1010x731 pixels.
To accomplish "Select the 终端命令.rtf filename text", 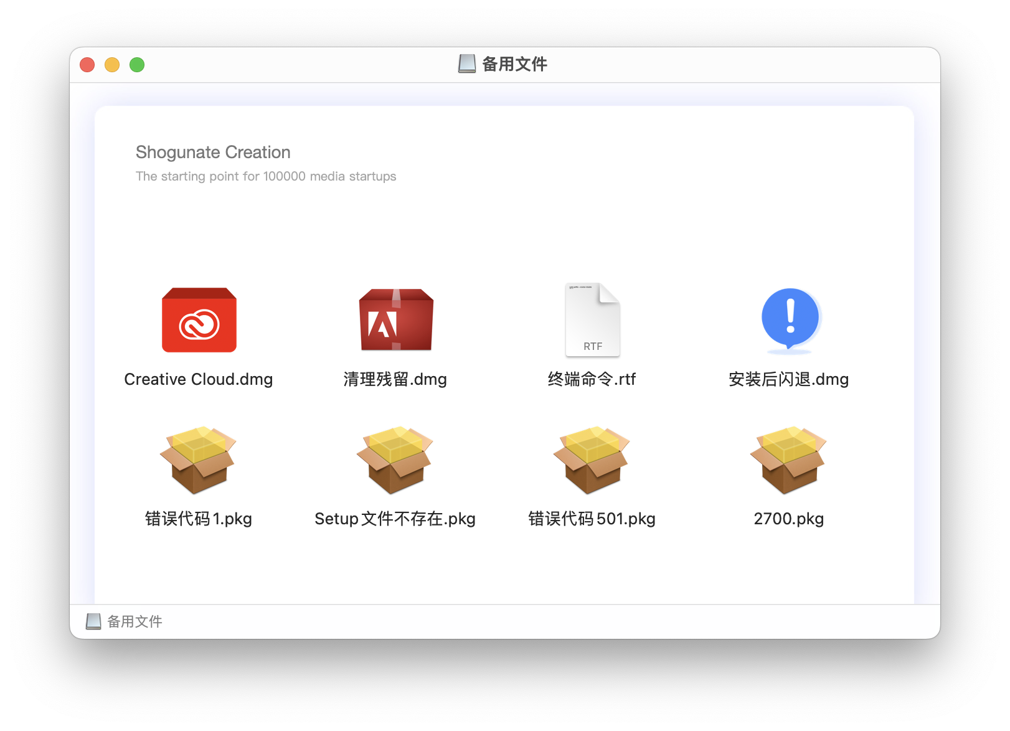I will (x=592, y=379).
